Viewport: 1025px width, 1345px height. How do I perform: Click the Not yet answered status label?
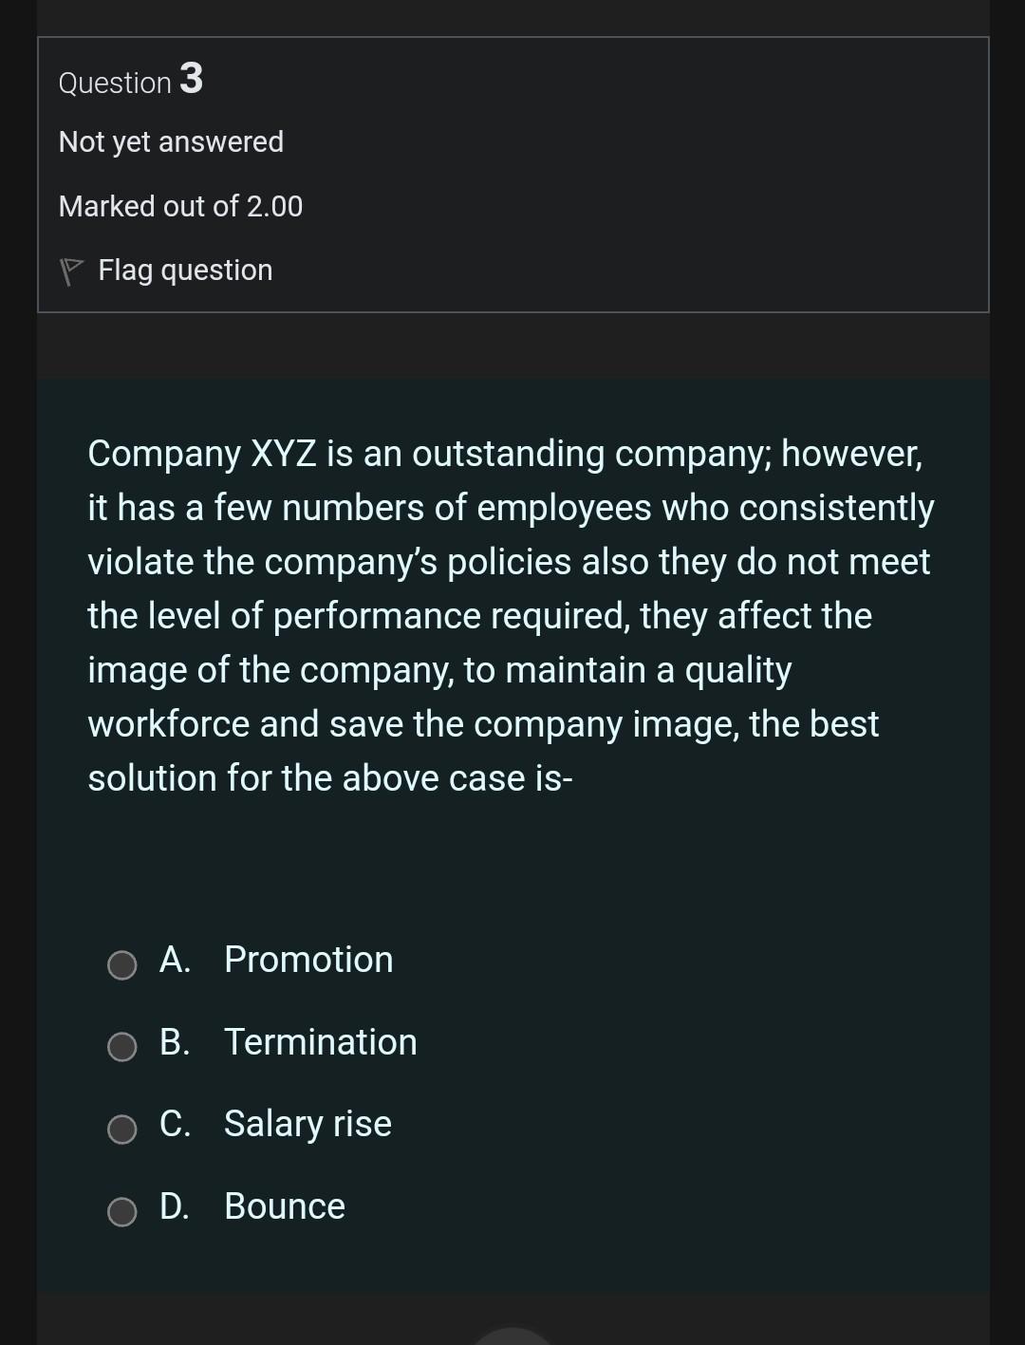coord(171,141)
